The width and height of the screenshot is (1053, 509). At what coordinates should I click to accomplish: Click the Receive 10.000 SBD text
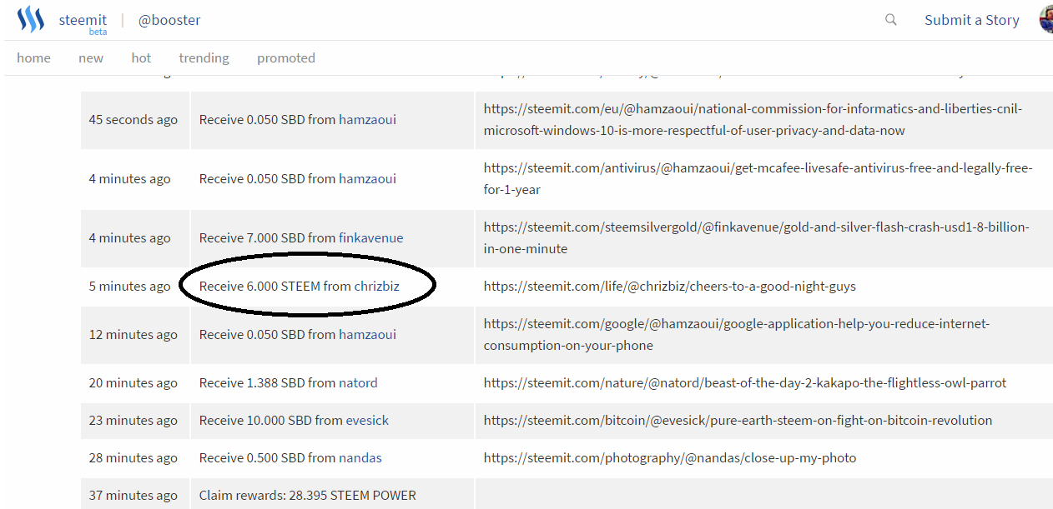pyautogui.click(x=255, y=420)
